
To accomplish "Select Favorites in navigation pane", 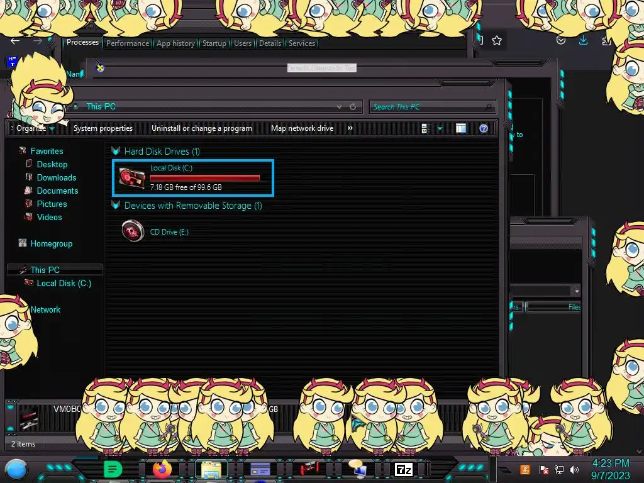I will [x=47, y=151].
